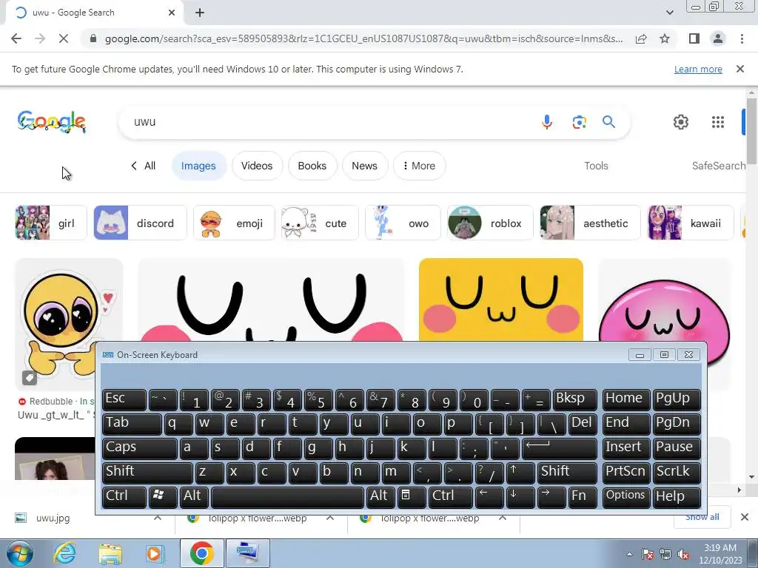
Task: Expand uwu.jpg download options arrow
Action: point(158,518)
